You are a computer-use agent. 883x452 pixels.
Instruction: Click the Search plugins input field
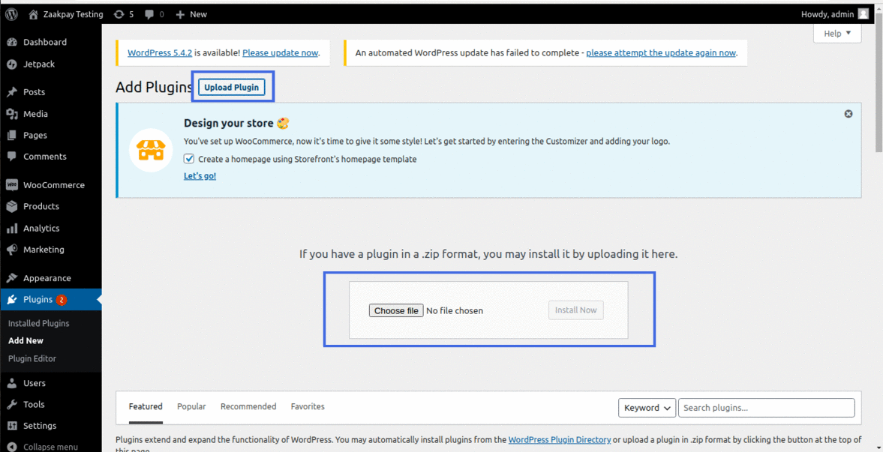coord(767,408)
